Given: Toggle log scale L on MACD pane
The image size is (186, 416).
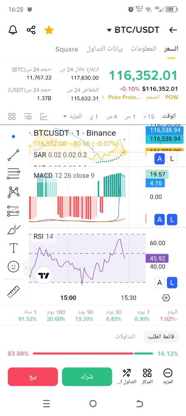Looking at the screenshot, I should (172, 220).
